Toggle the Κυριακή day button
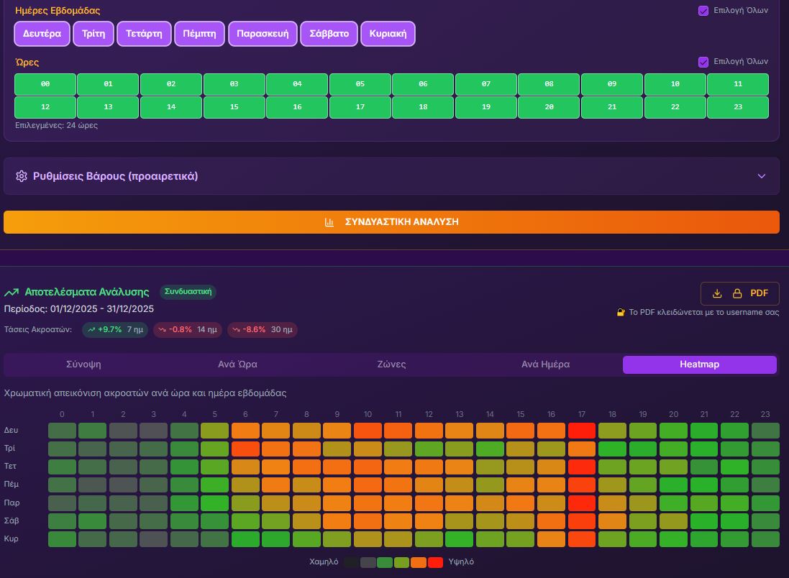The width and height of the screenshot is (789, 578). (x=388, y=34)
